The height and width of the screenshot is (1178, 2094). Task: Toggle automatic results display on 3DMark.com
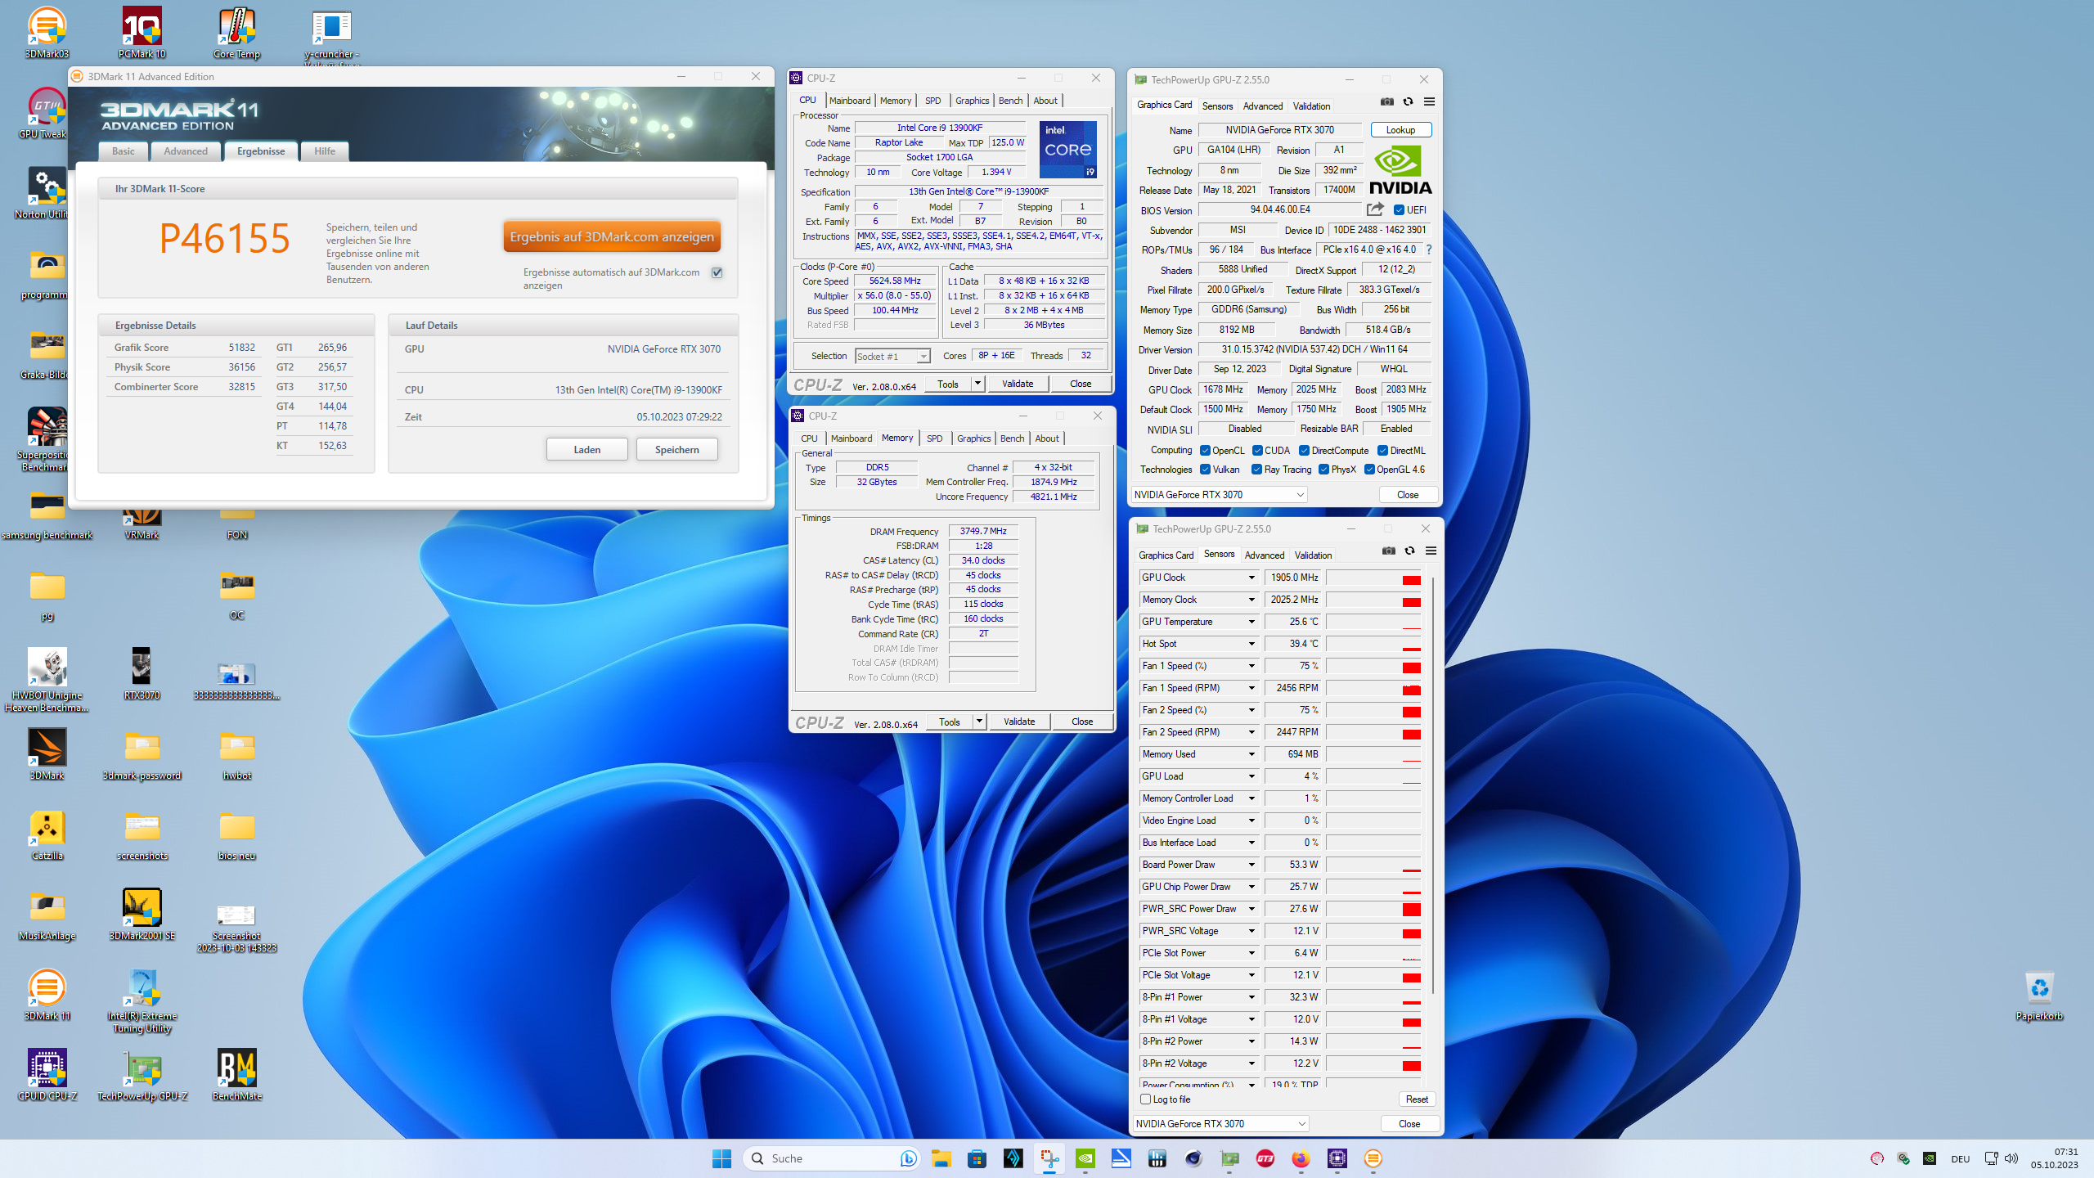coord(717,272)
